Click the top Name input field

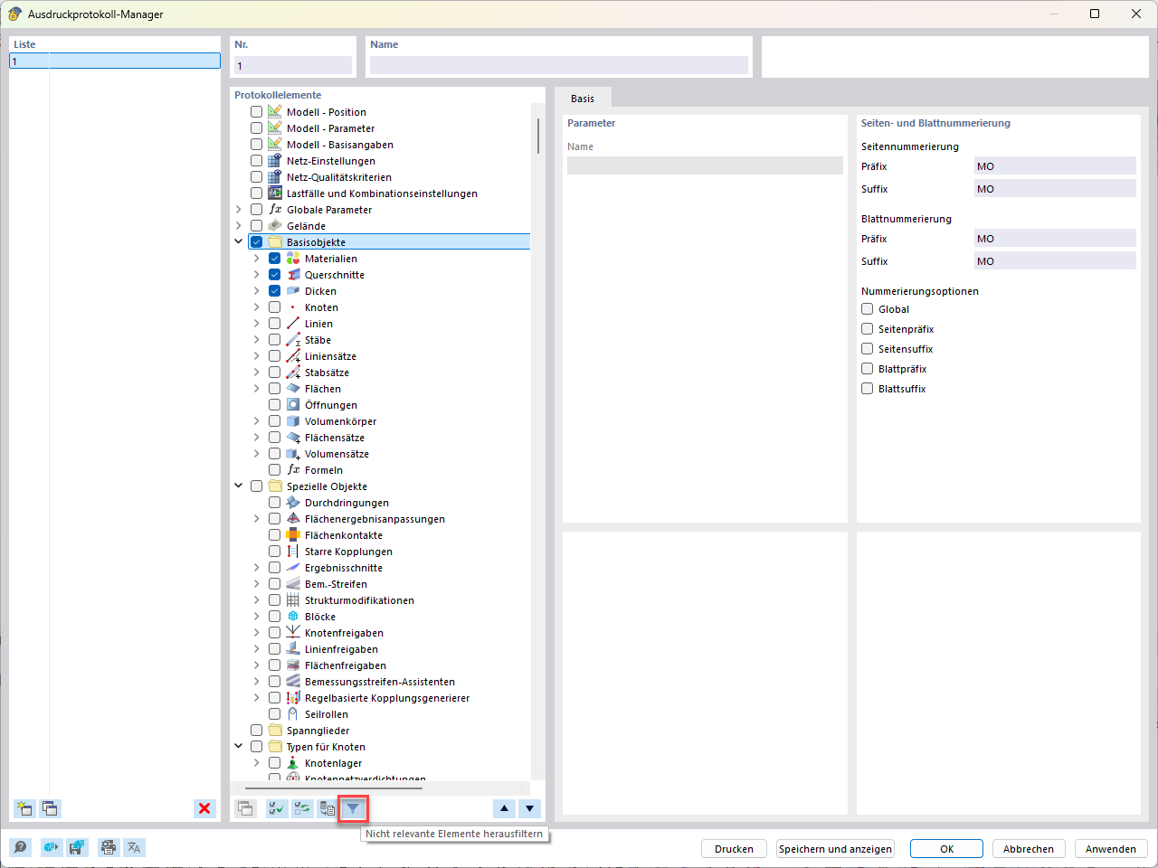[x=559, y=65]
